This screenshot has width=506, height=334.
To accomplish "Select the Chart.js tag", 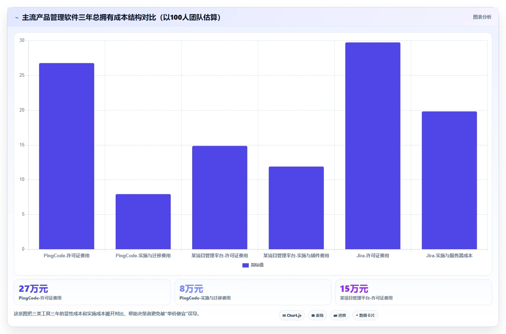I will coord(292,315).
